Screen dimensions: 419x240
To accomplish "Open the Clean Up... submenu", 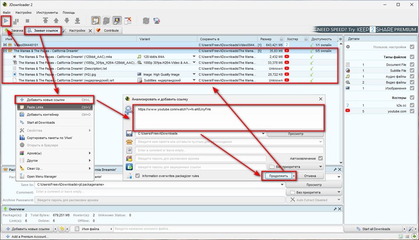I will (55, 169).
